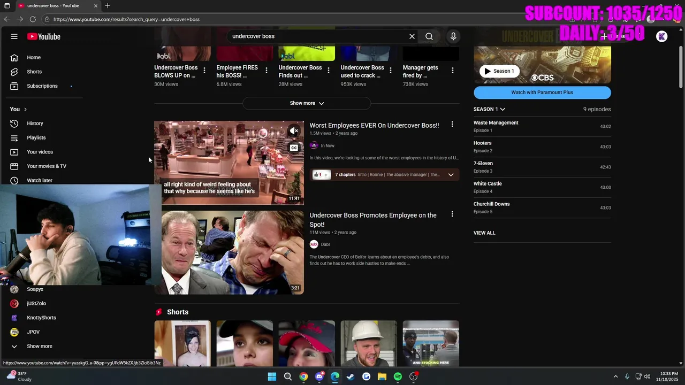Select Waste Management Episode 1
This screenshot has height=385, width=685.
coord(542,126)
